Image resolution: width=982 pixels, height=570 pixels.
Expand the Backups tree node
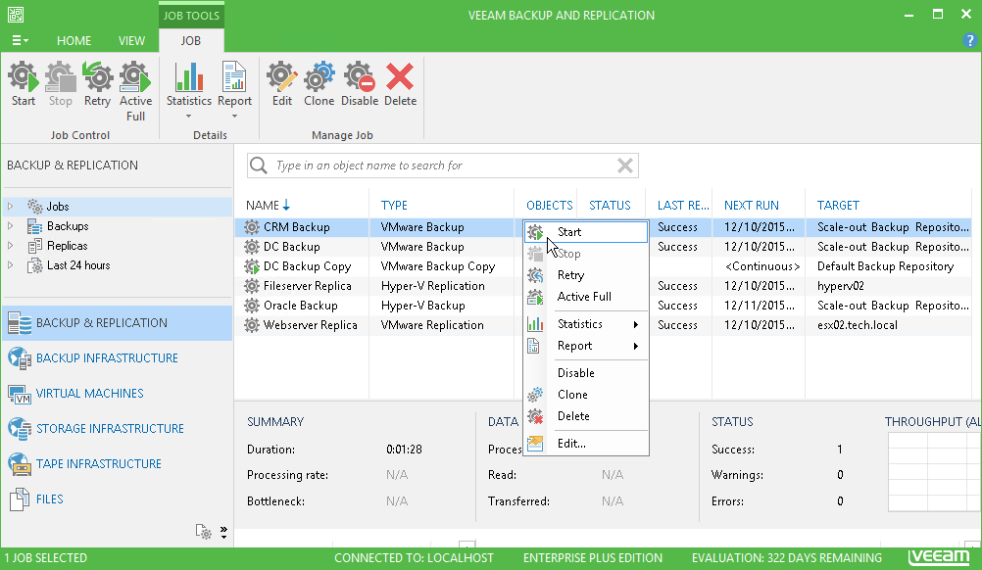pyautogui.click(x=11, y=226)
